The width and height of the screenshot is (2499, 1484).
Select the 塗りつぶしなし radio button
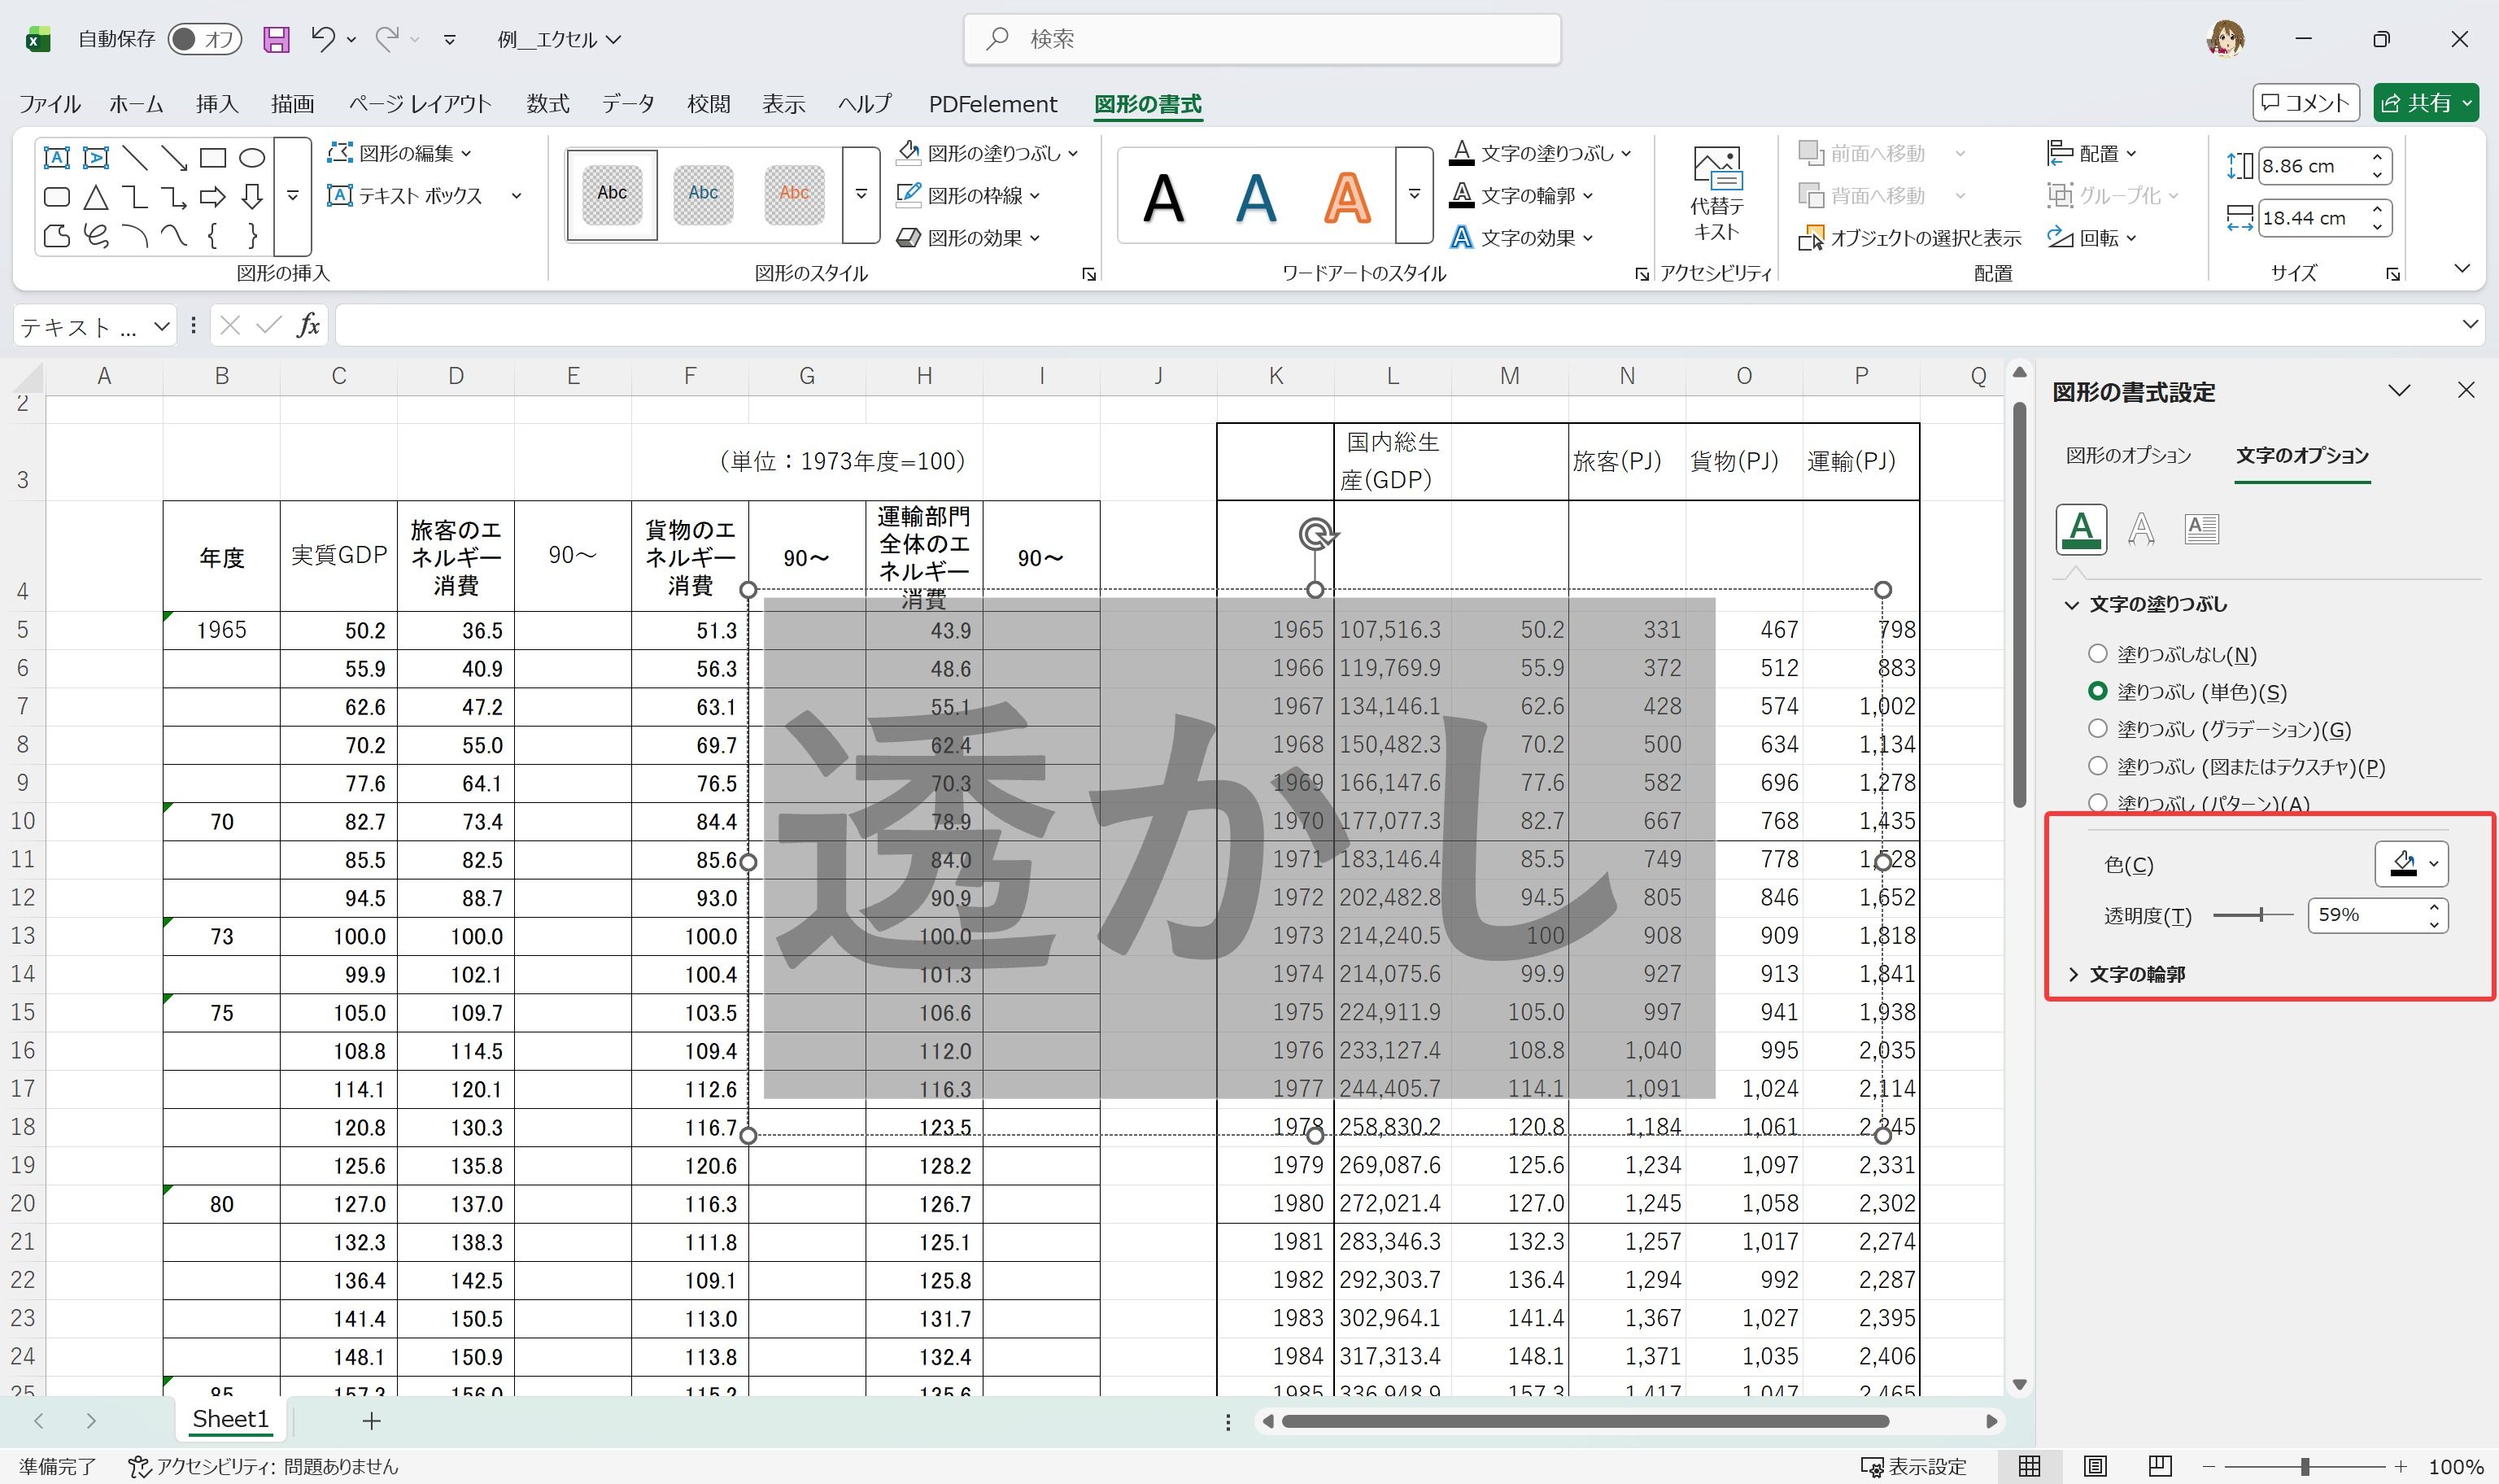[x=2097, y=653]
